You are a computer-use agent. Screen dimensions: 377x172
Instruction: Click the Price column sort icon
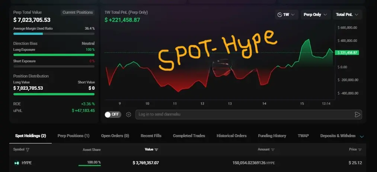(360, 150)
